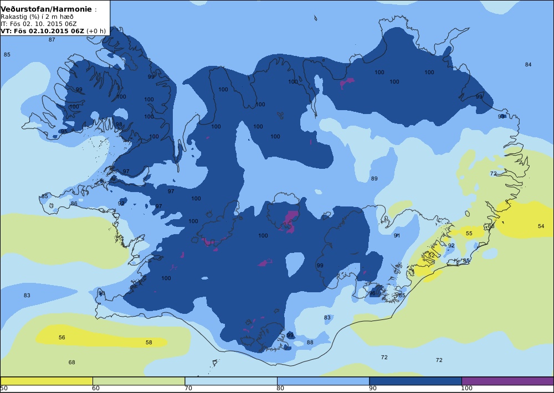Click the humidity value '86' on the map

pos(74,203)
